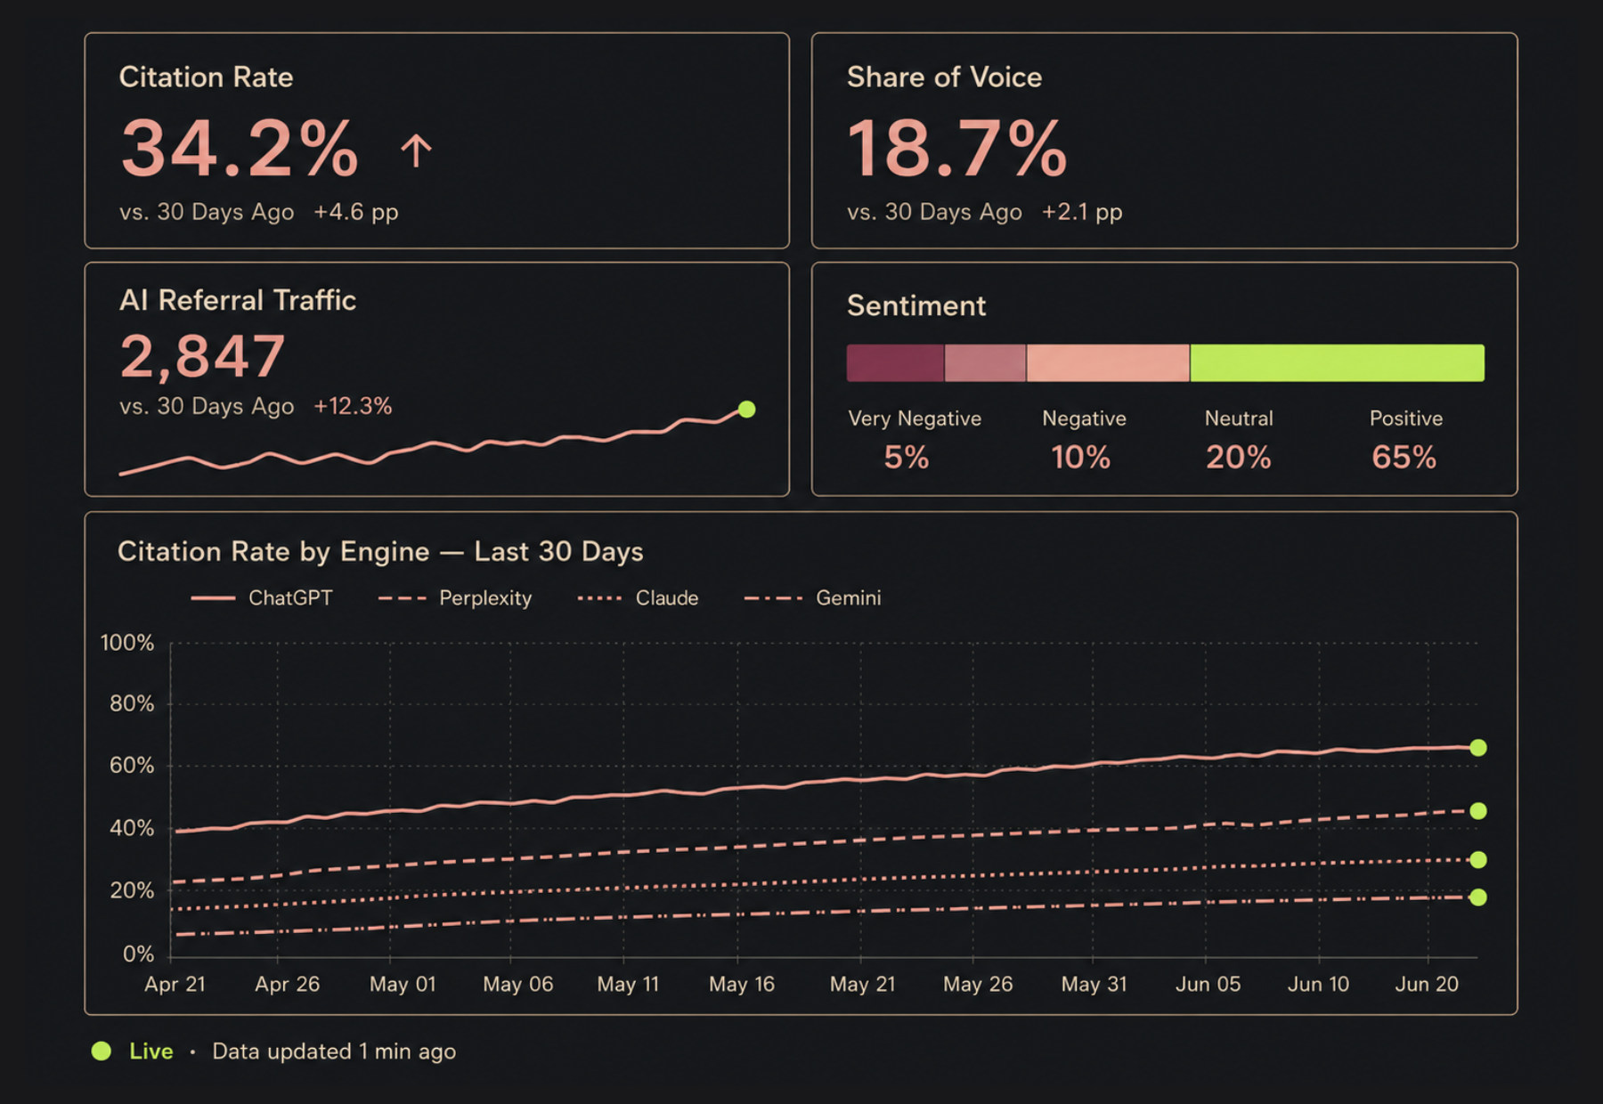Click the May 01 x-axis label
The image size is (1603, 1104).
(403, 985)
